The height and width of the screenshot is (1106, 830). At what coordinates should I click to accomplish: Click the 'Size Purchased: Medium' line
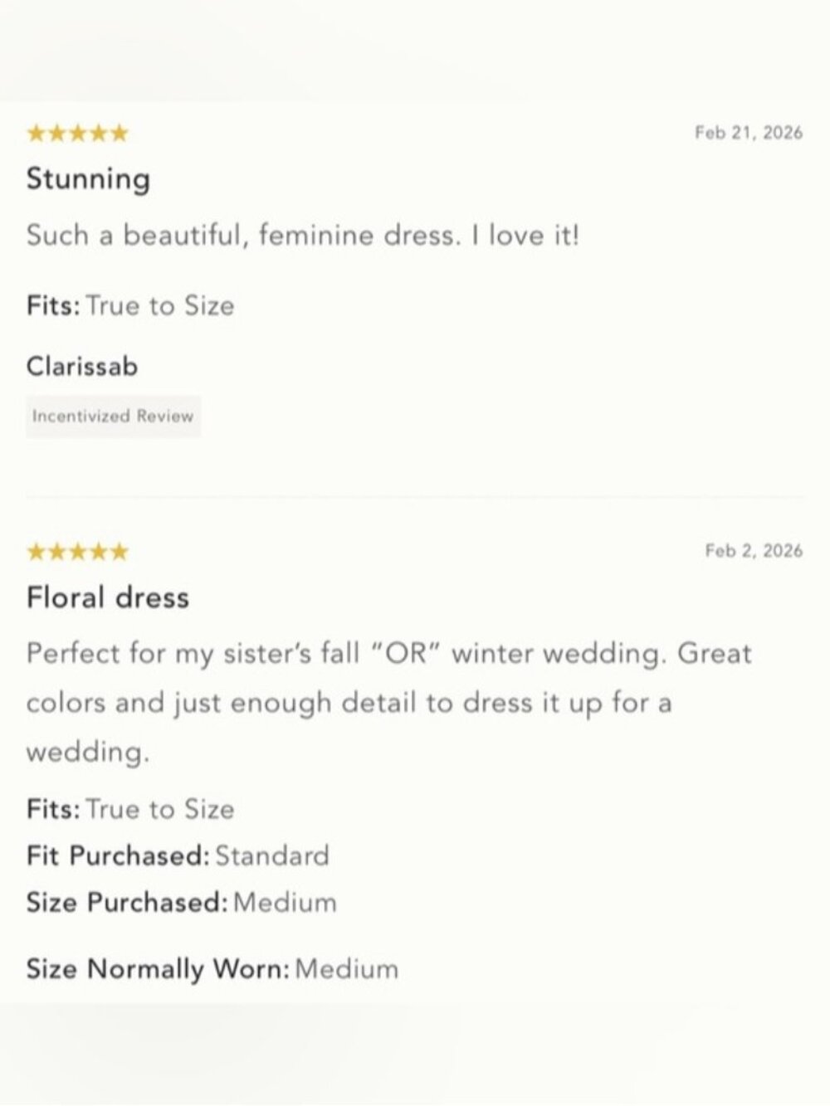pos(181,902)
